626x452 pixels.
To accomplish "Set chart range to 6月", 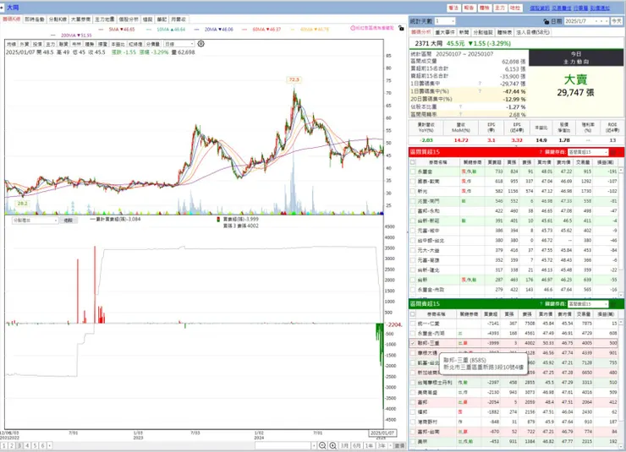I will (x=356, y=445).
